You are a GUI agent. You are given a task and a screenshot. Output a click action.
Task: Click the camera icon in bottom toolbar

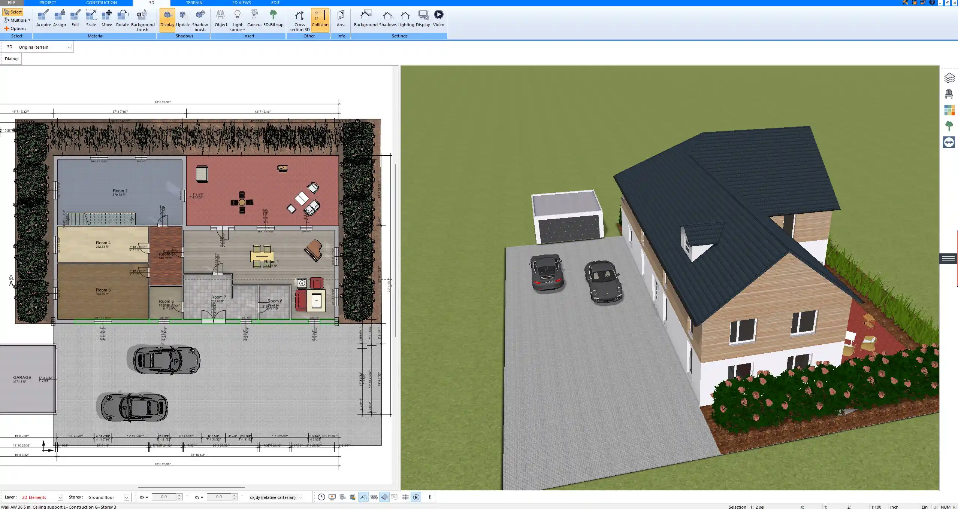[342, 497]
